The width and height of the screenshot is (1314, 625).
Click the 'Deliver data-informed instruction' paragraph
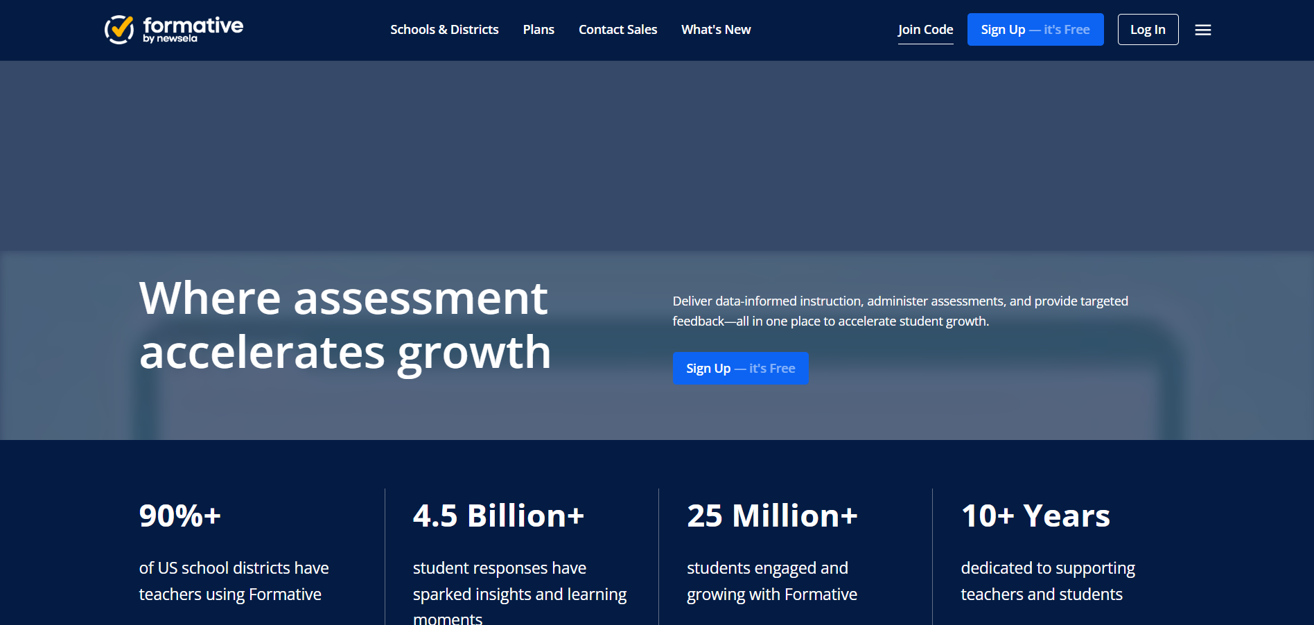(900, 311)
